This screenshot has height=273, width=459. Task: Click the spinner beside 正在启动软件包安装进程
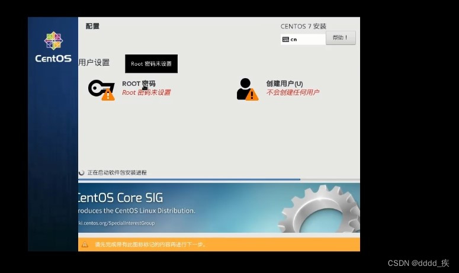click(x=81, y=173)
